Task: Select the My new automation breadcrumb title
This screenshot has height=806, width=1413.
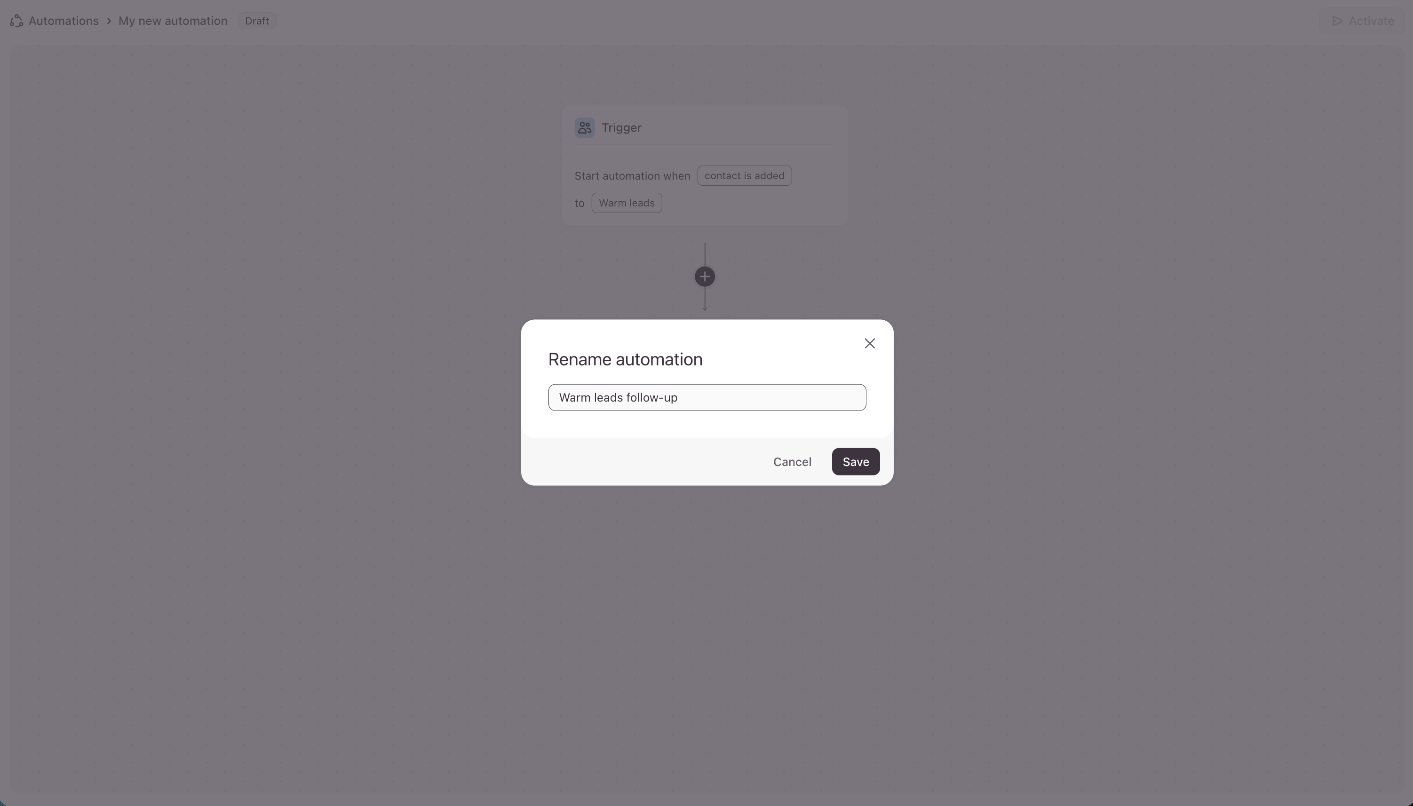Action: 173,21
